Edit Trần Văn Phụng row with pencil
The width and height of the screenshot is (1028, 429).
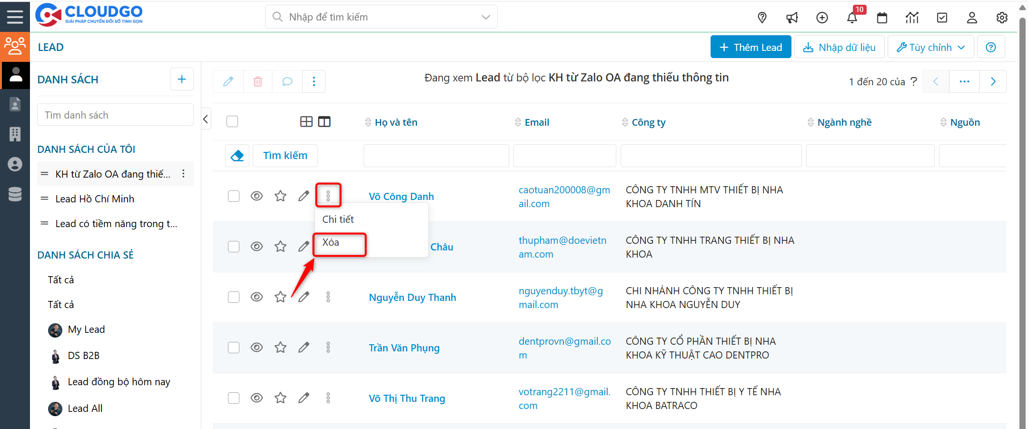[x=304, y=348]
